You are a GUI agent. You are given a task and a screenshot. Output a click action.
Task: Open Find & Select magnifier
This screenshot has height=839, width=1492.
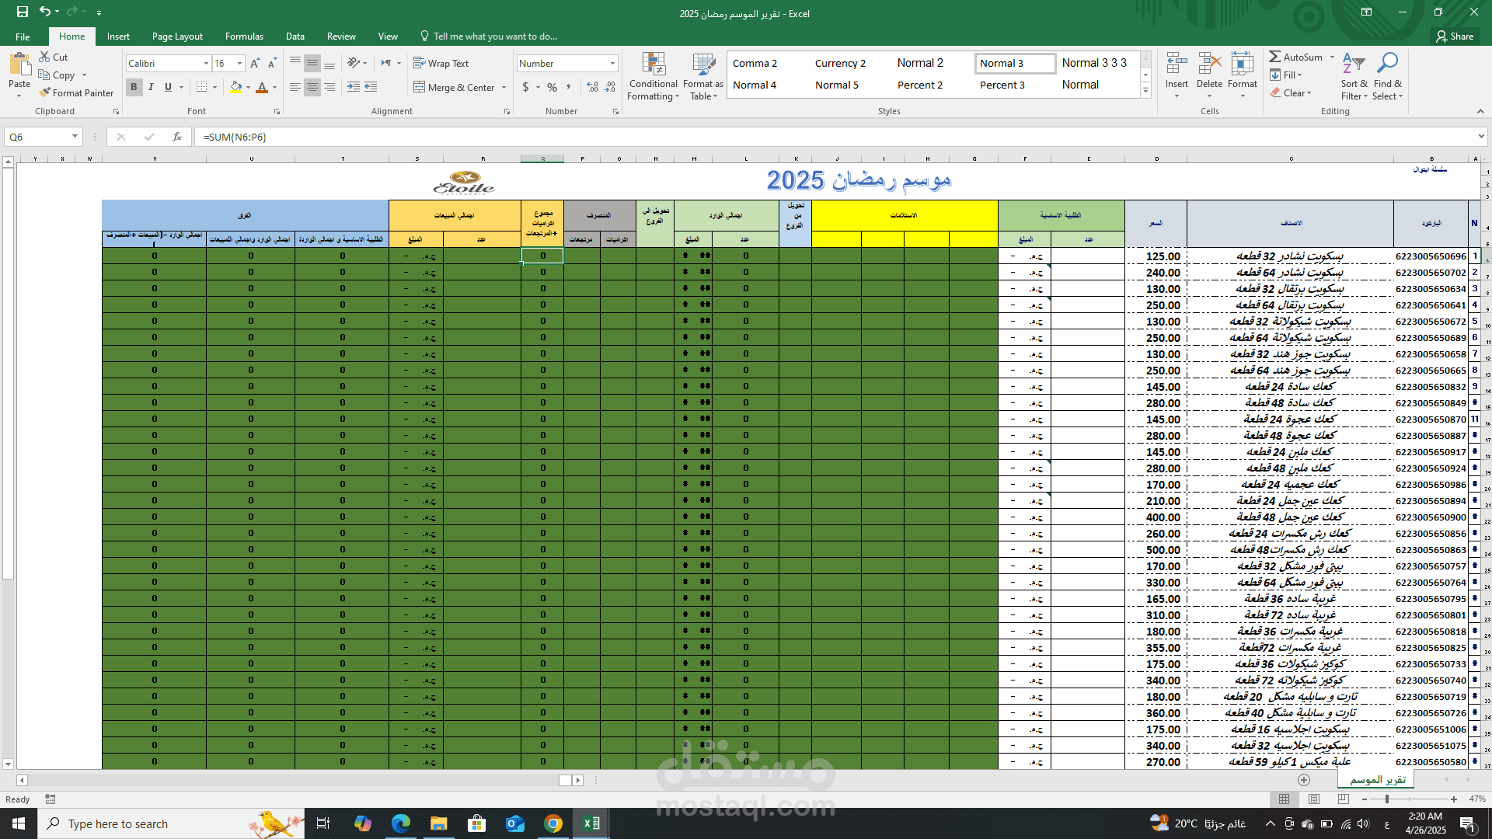(x=1387, y=76)
